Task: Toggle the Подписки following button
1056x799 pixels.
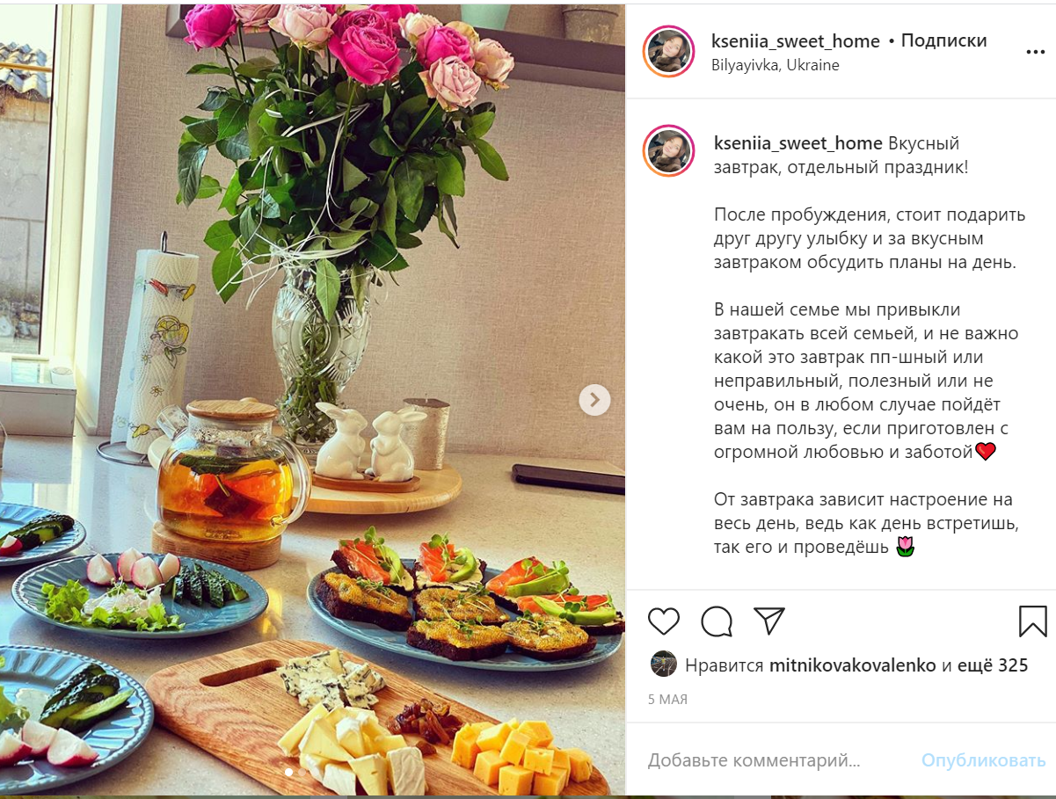Action: pyautogui.click(x=943, y=41)
